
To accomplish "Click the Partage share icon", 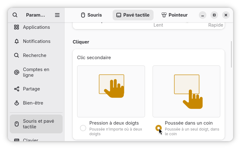I will point(16,89).
